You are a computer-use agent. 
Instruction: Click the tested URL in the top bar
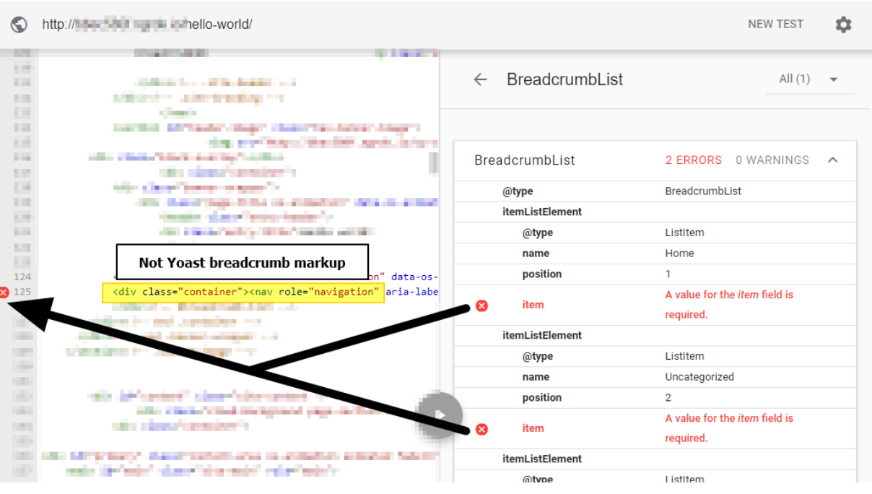point(144,24)
